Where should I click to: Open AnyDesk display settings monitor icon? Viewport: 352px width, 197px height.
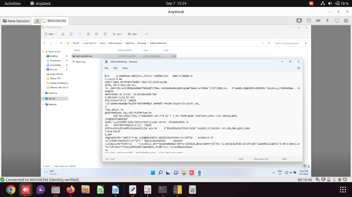337,20
